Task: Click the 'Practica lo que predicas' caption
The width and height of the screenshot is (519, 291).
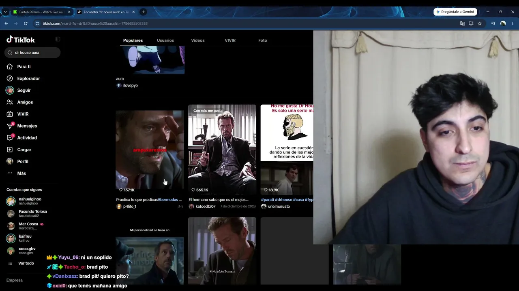Action: (137, 200)
